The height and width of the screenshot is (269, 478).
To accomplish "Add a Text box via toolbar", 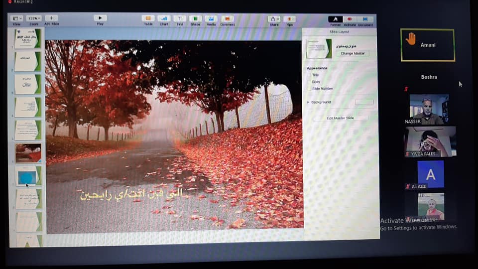I will point(180,19).
